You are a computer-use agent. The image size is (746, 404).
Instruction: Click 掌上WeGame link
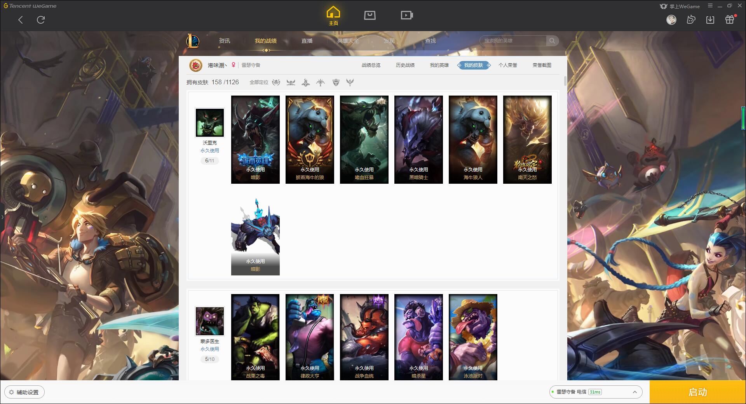pyautogui.click(x=685, y=6)
